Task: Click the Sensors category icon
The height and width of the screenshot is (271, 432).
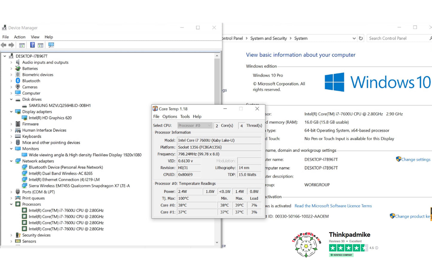Action: [x=18, y=241]
